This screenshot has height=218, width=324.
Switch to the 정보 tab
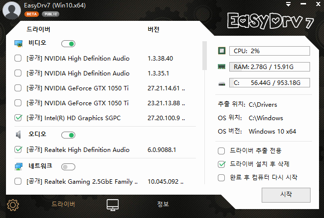pyautogui.click(x=163, y=204)
